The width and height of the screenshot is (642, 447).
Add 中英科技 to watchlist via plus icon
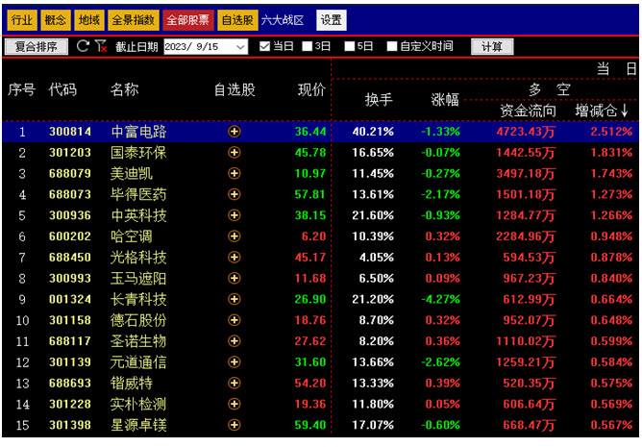(x=235, y=215)
